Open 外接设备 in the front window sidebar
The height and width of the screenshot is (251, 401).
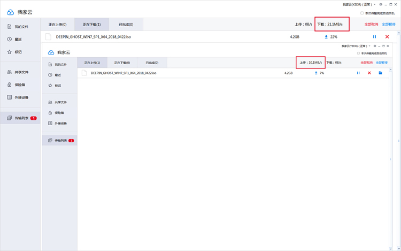58,123
